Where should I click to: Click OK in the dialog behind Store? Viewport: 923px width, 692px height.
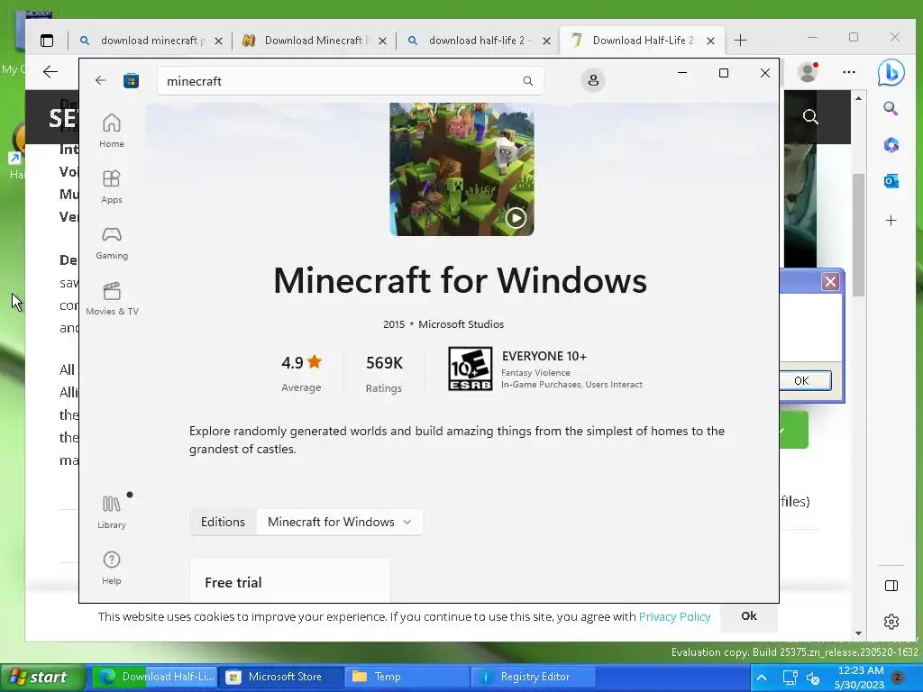pos(805,381)
